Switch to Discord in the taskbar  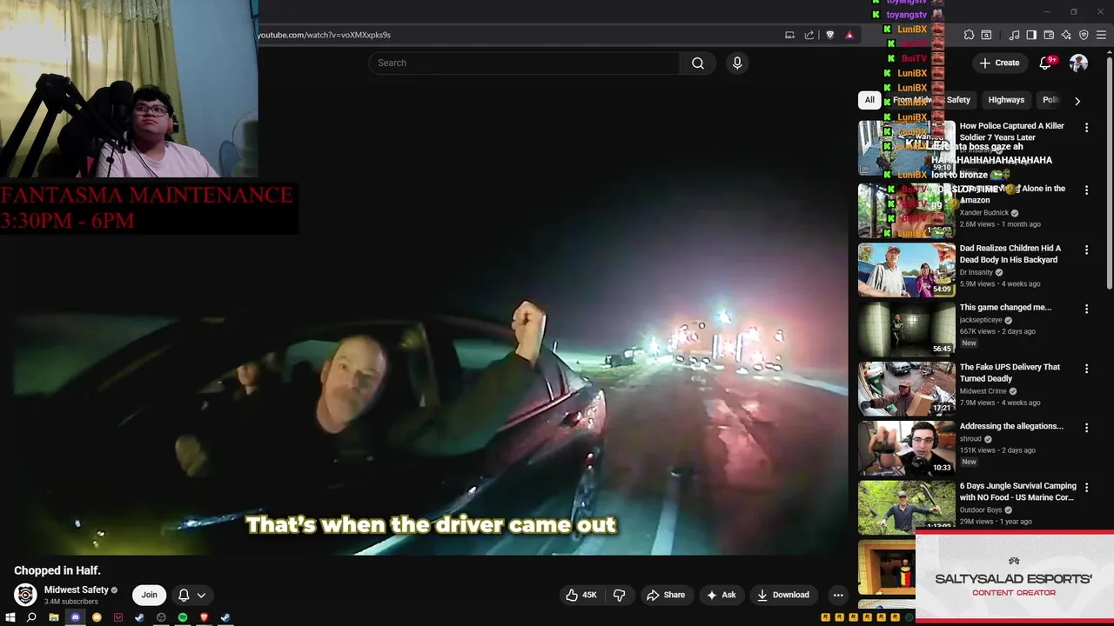pos(75,617)
